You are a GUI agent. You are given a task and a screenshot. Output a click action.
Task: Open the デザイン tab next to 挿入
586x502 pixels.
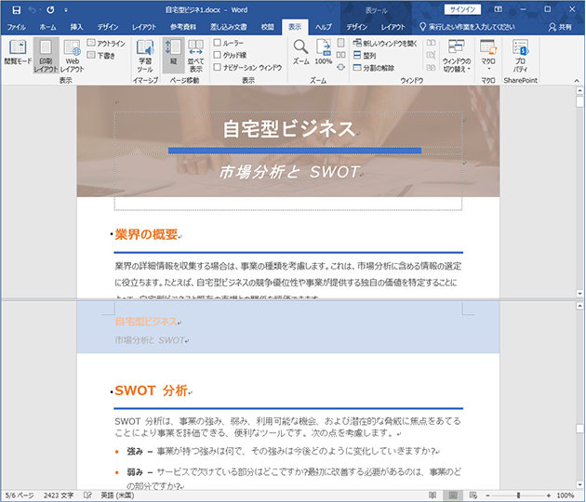tap(108, 27)
